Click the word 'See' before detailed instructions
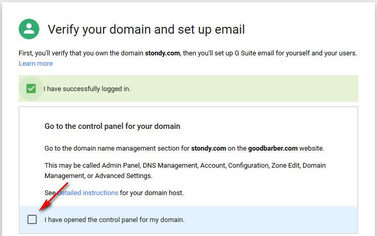This screenshot has width=377, height=236. pyautogui.click(x=50, y=193)
